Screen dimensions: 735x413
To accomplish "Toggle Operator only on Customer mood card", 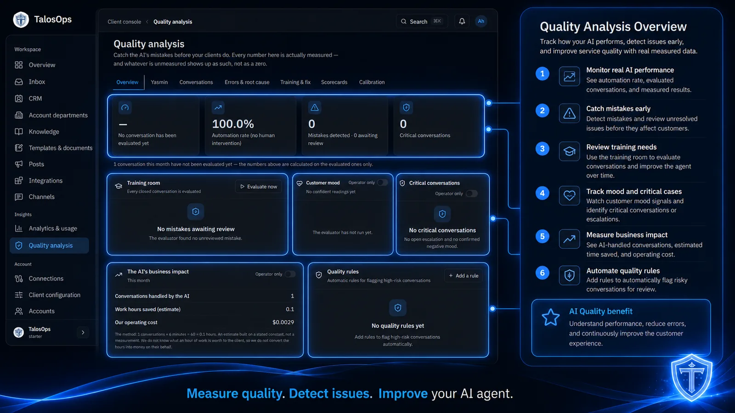I will tap(382, 183).
